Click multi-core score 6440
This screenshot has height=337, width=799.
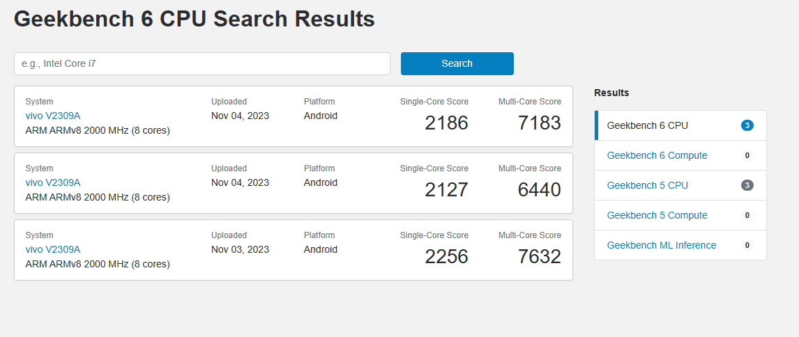(x=539, y=190)
